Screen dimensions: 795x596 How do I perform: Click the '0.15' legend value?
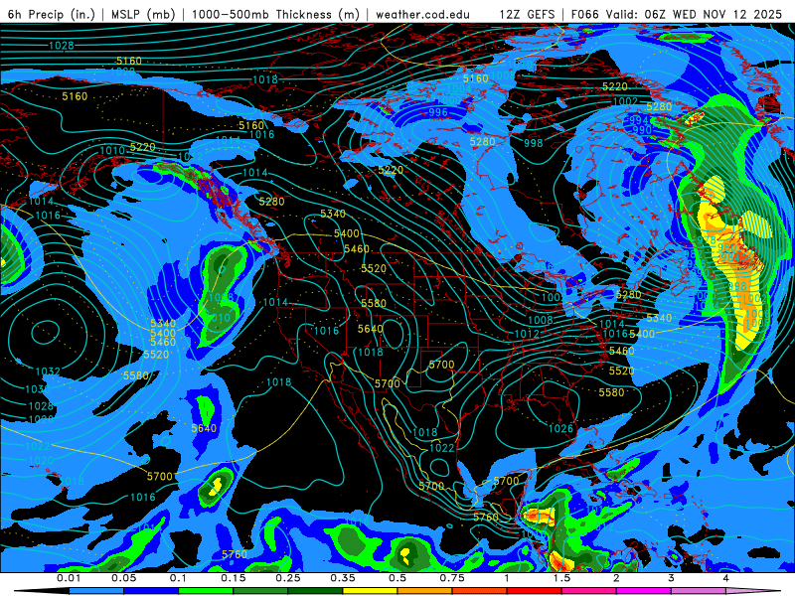[234, 578]
